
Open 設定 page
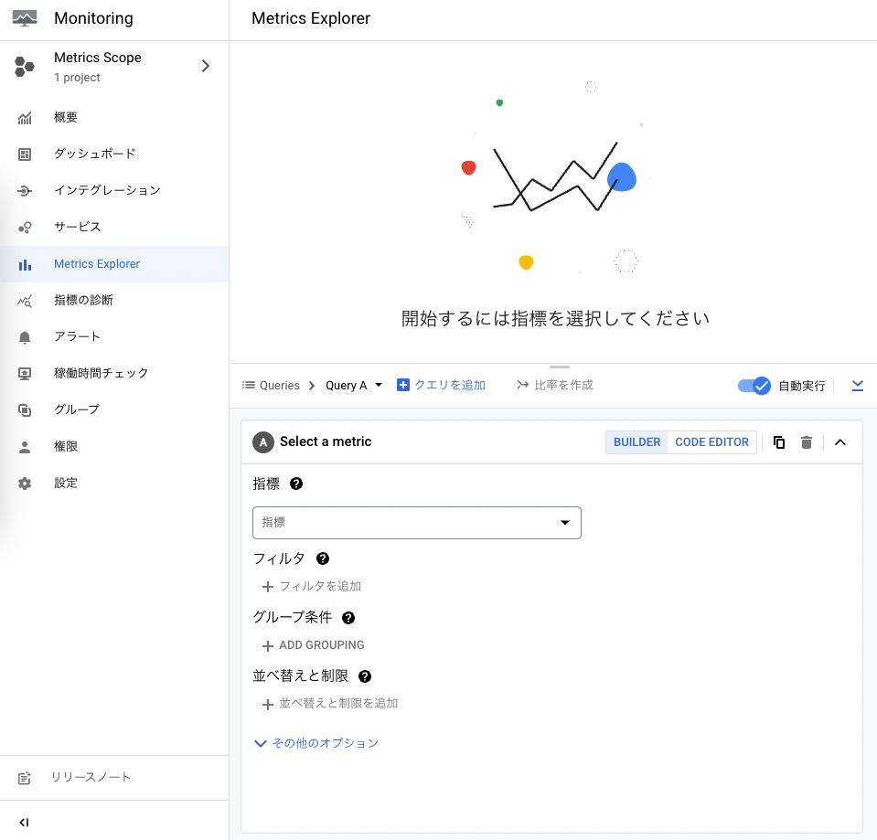114,483
